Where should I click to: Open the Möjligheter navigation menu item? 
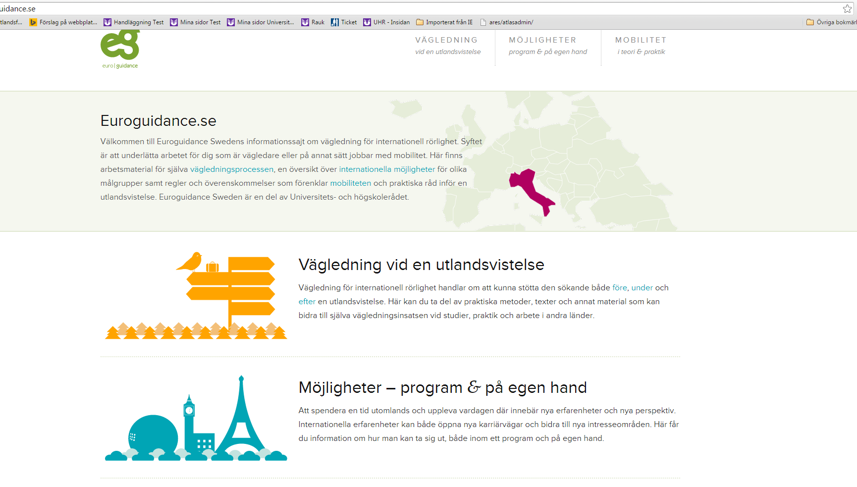tap(548, 45)
